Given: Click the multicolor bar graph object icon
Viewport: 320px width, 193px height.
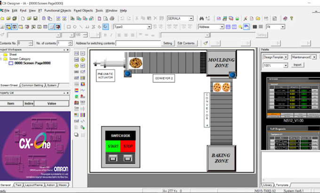Looking at the screenshot, I should point(76,90).
